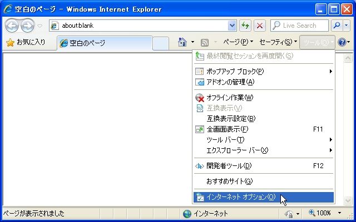The image size is (356, 222).
Task: Open お気に入り favorites star button
Action: [26, 42]
